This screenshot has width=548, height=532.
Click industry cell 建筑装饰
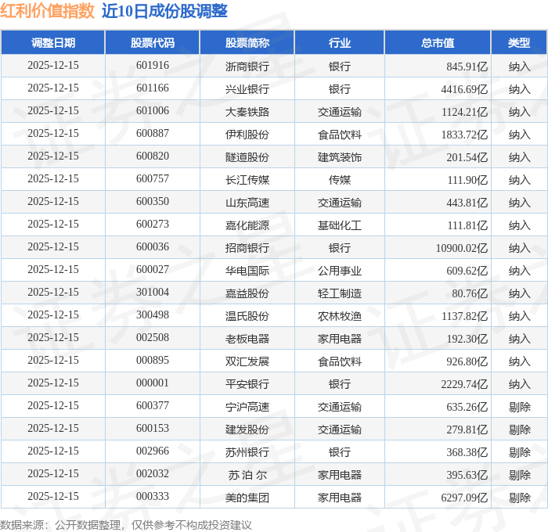coord(339,156)
